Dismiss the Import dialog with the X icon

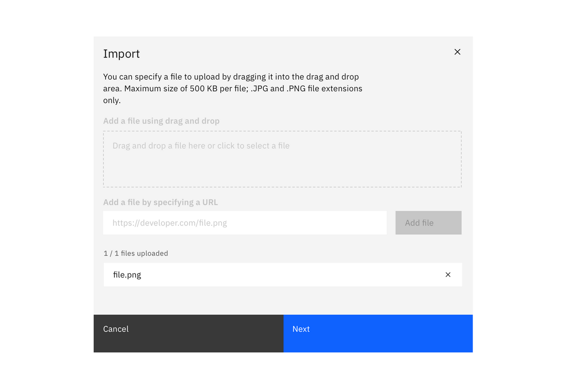click(457, 52)
